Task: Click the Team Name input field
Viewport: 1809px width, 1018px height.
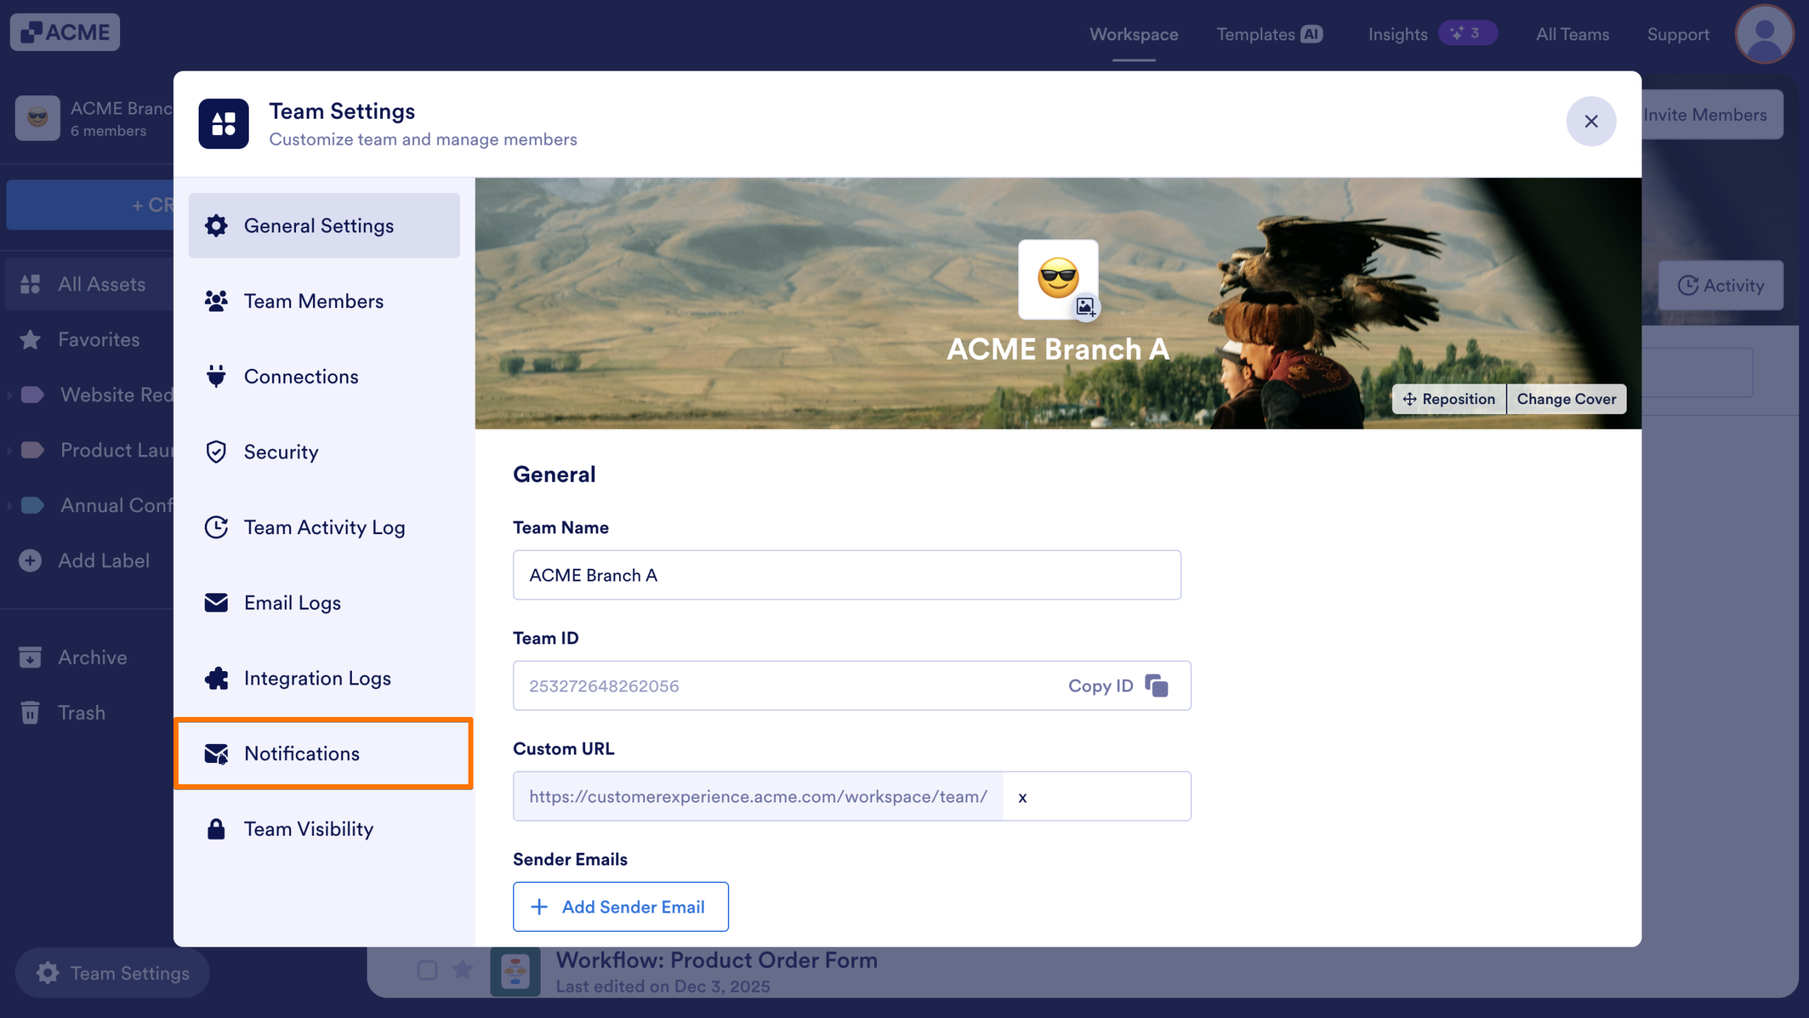Action: tap(847, 575)
